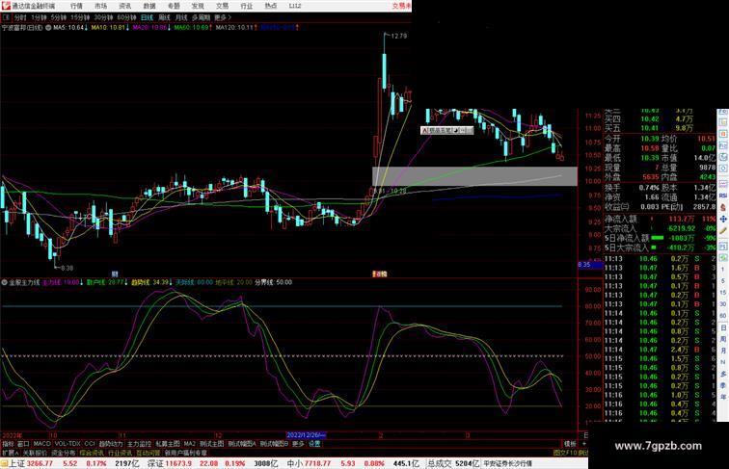
Task: Open the 数据 menu
Action: coord(149,6)
